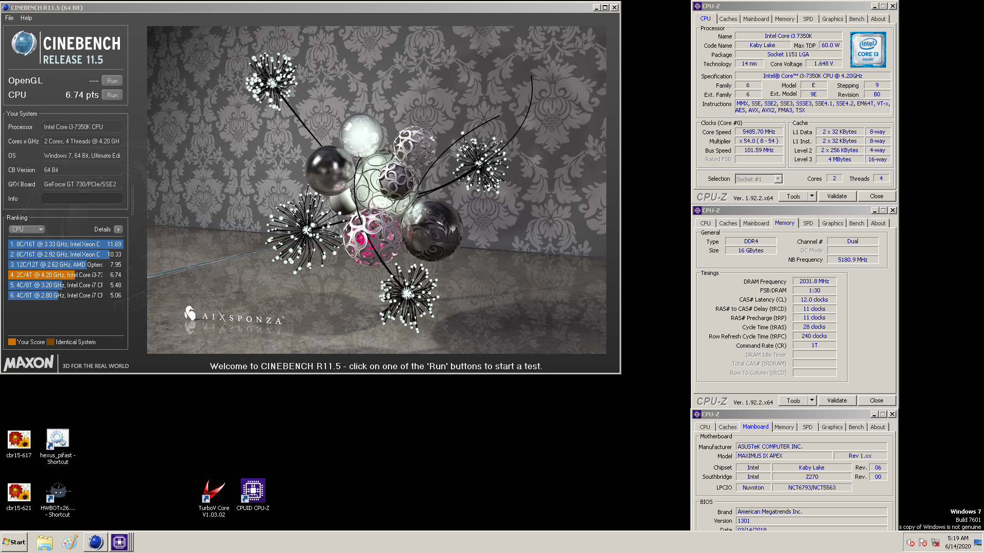The image size is (984, 553).
Task: Switch to About tab in Mainboard CPU-Z
Action: [x=877, y=427]
